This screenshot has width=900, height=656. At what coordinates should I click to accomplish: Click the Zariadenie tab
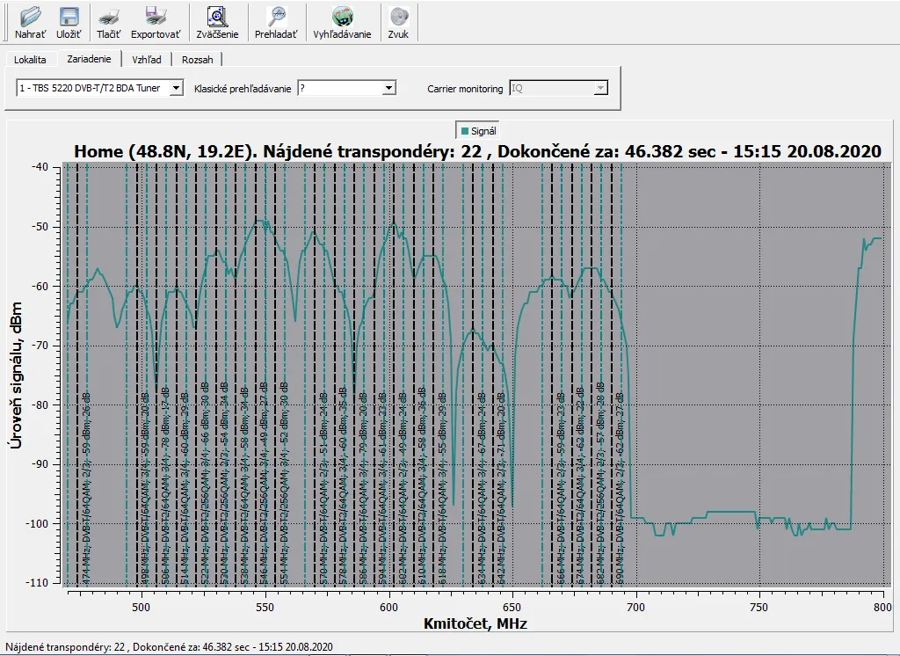coord(89,59)
